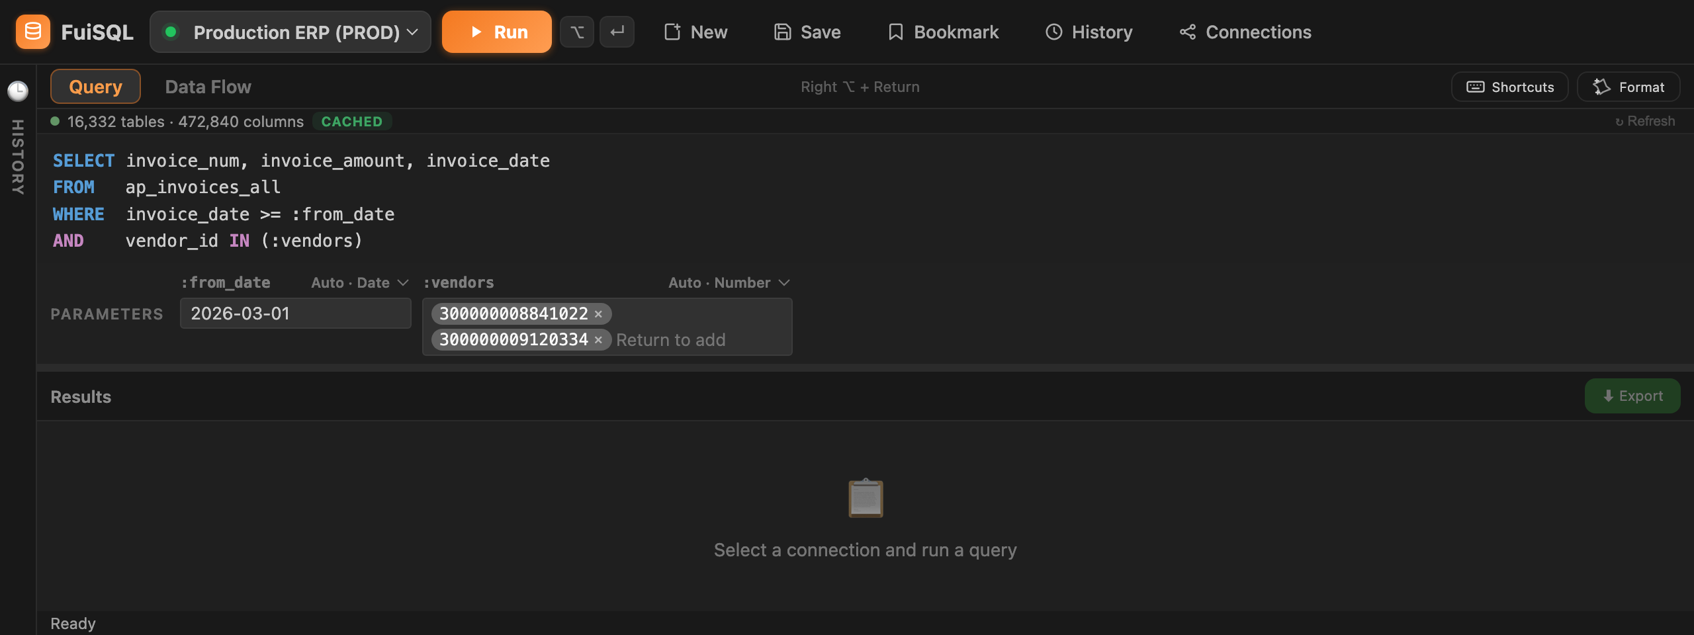Open History from the top toolbar

pos(1089,32)
